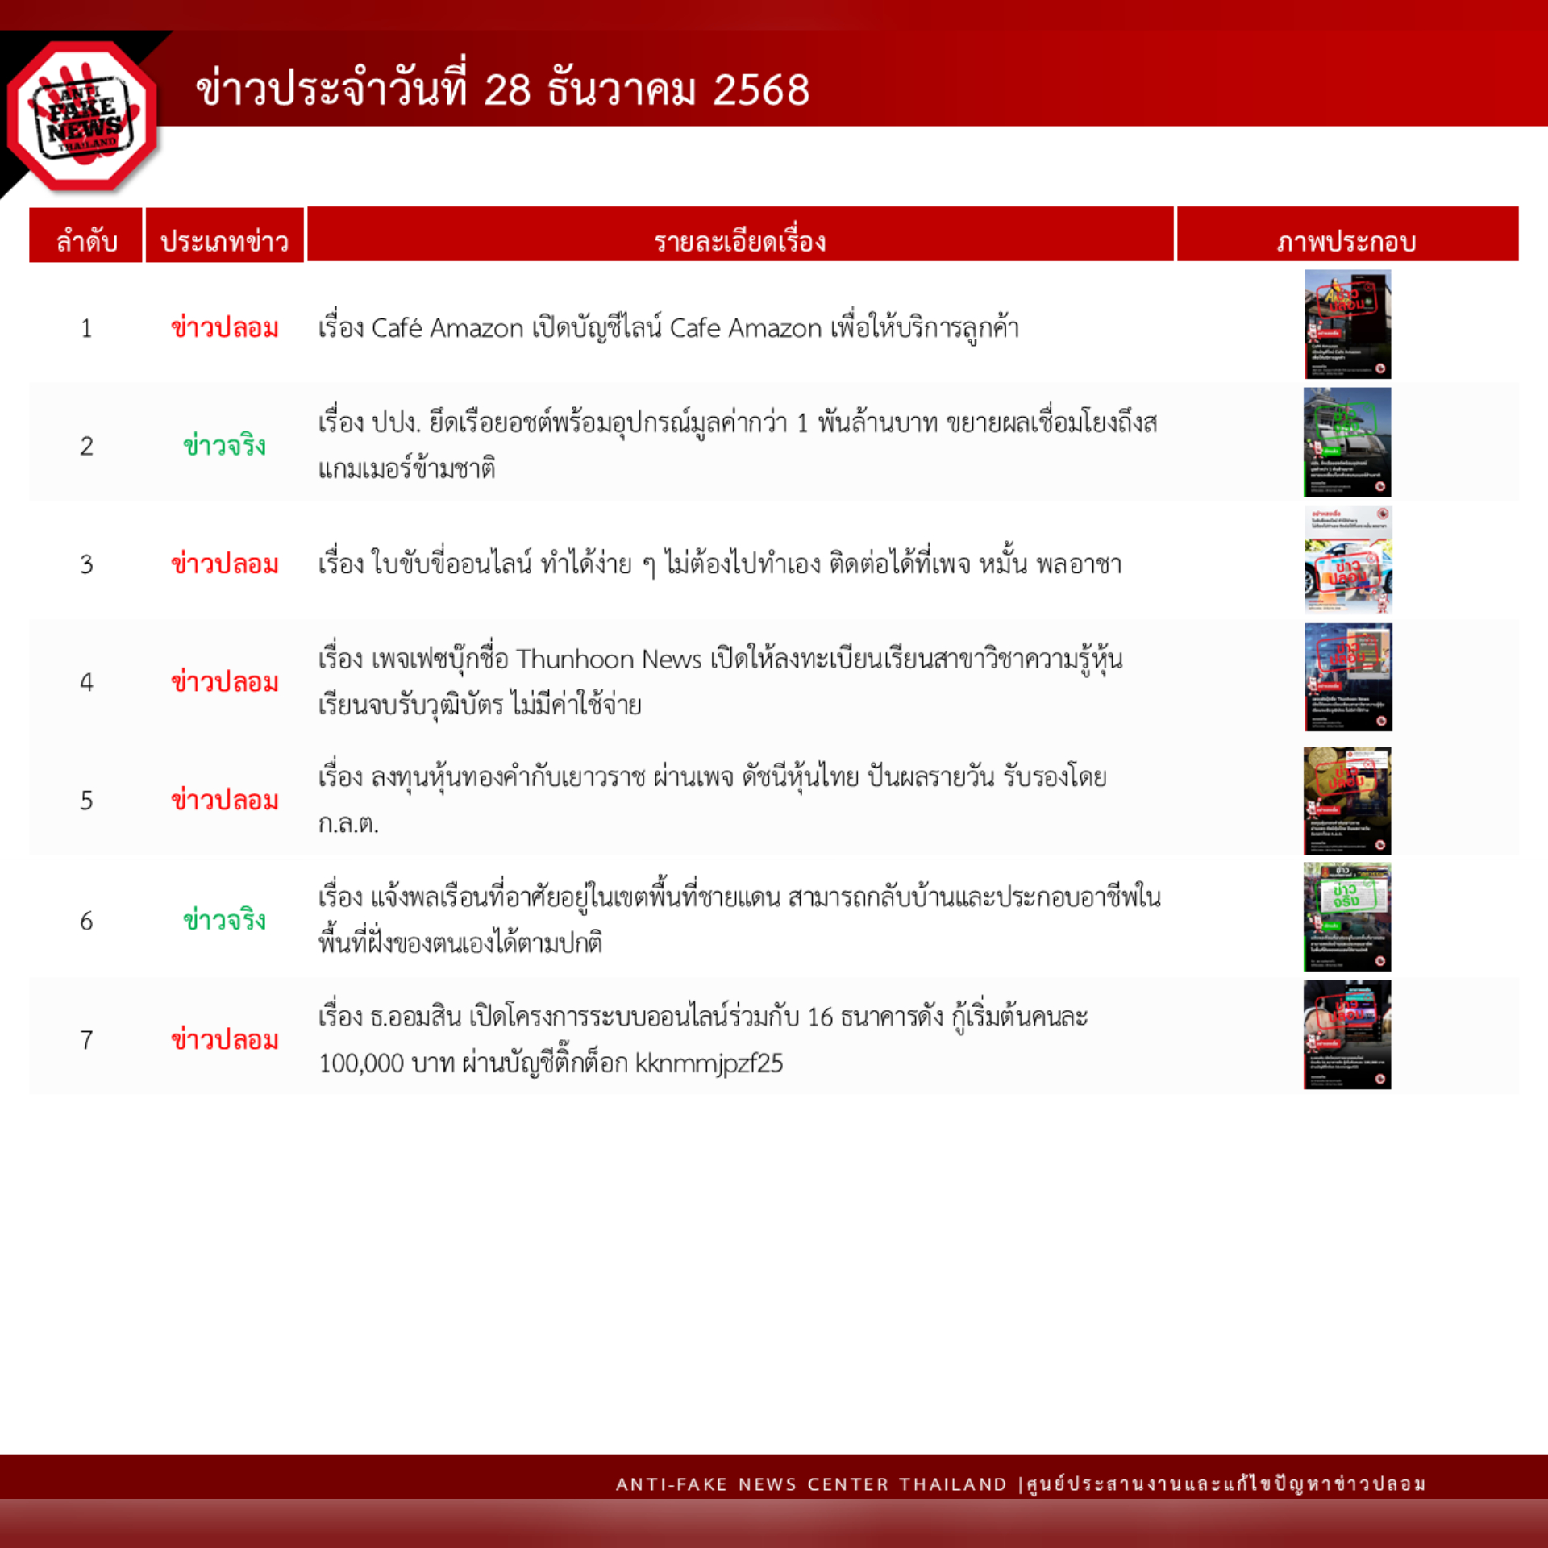Viewport: 1548px width, 1548px height.
Task: Click the รายละเอียดเรื่อง column header
Action: pyautogui.click(x=739, y=240)
